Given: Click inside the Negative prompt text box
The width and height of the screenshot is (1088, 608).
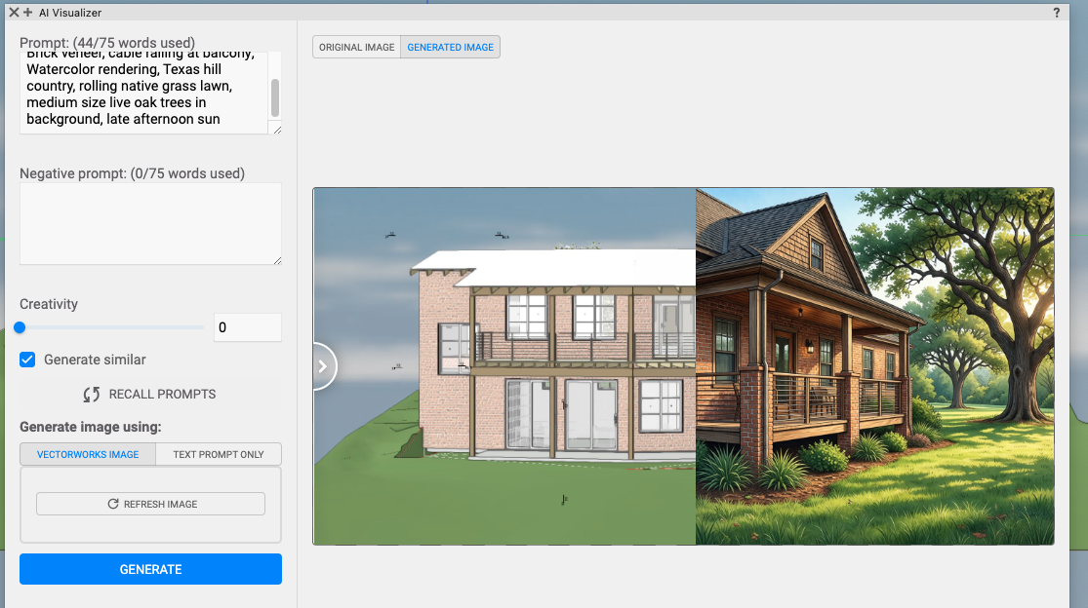Looking at the screenshot, I should coord(150,223).
